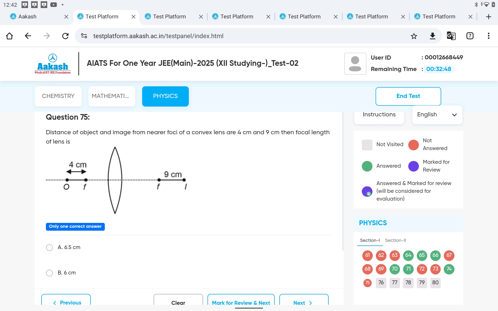Jump to question 70
Screen dimensions: 498x311
(x=395, y=269)
